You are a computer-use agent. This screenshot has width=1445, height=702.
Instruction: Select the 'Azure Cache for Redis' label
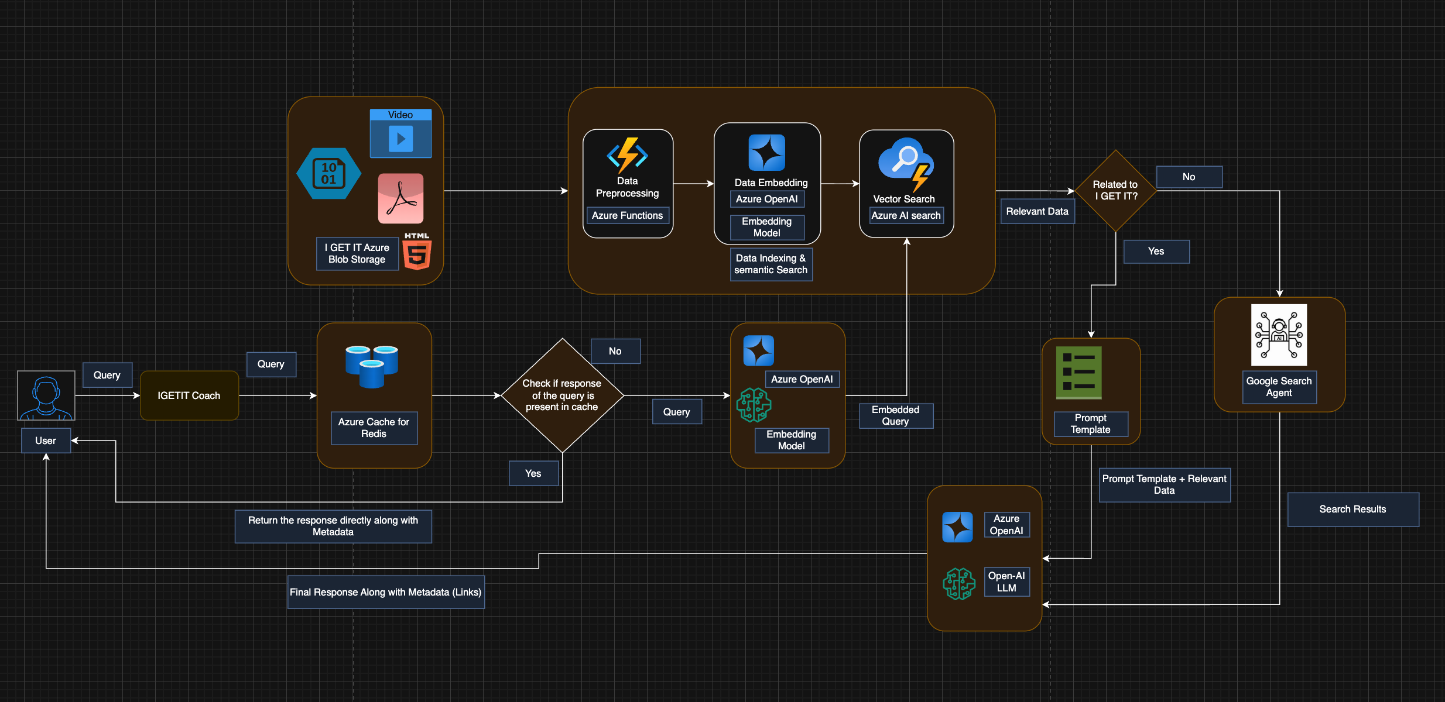pyautogui.click(x=374, y=428)
